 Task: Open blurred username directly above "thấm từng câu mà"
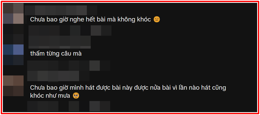coord(60,42)
